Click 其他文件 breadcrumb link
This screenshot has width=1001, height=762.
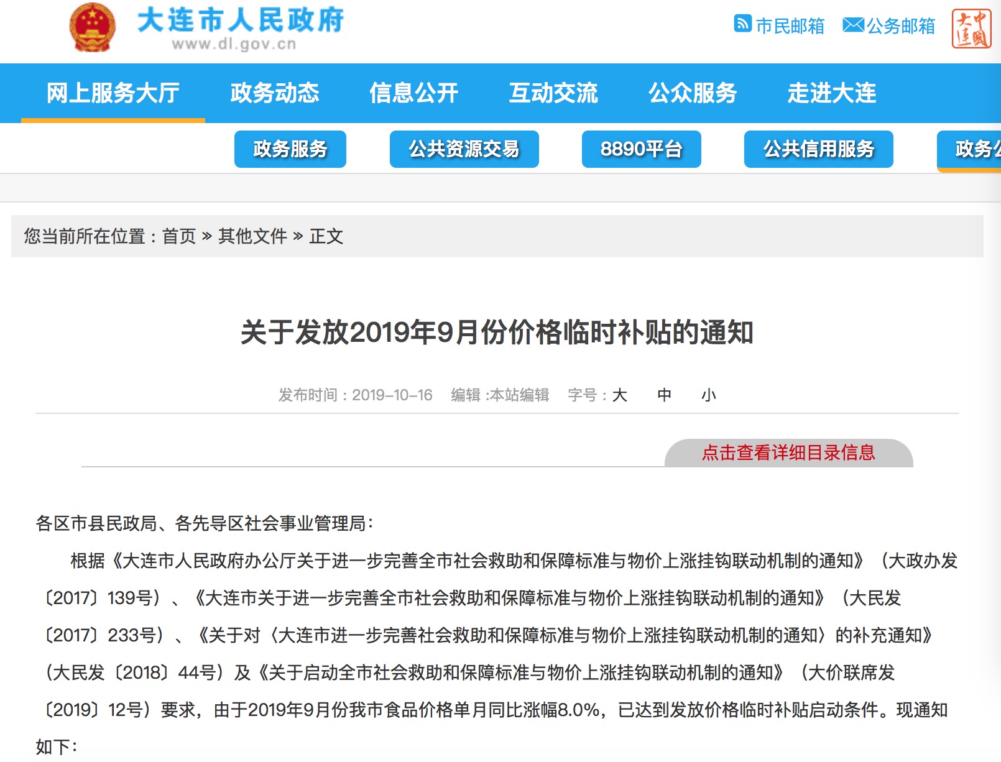click(252, 236)
